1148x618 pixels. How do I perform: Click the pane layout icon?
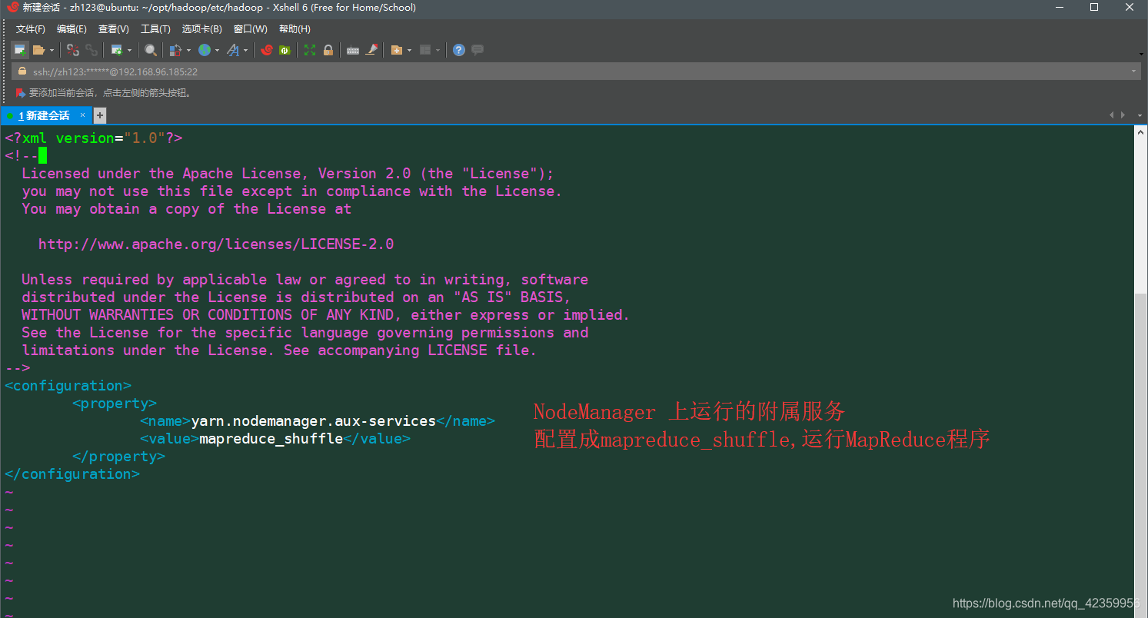[x=425, y=50]
